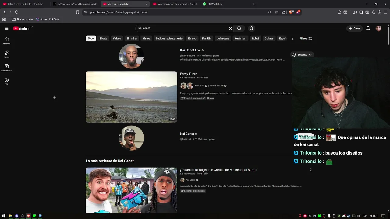
Task: Open the notifications bell
Action: coord(368,28)
